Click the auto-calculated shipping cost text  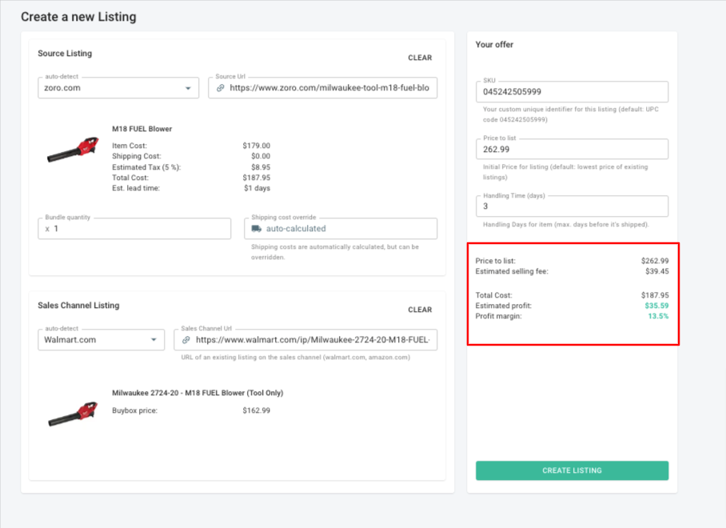(296, 229)
